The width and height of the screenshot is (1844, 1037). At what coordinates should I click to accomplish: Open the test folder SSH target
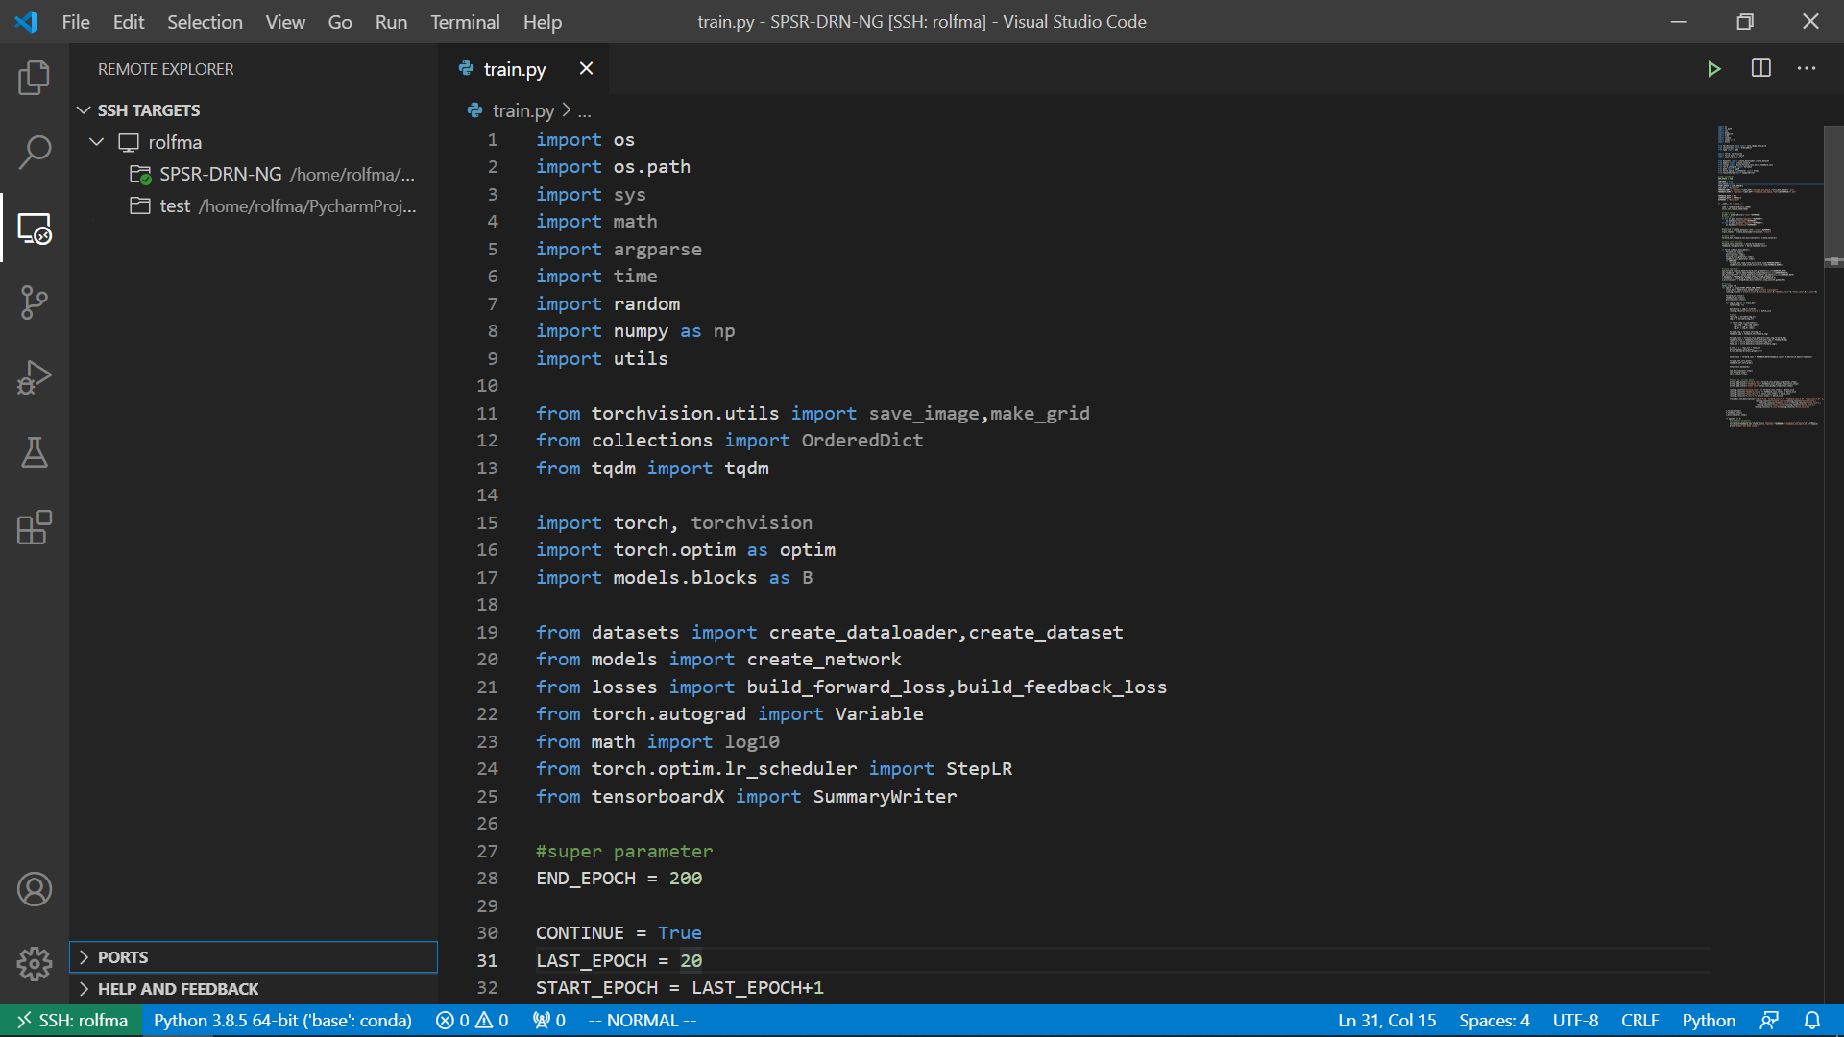(176, 206)
